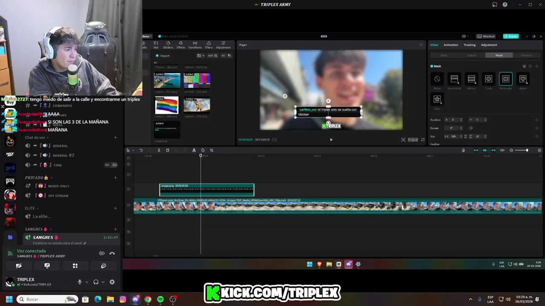This screenshot has width=545, height=306.
Task: Open Discord microphone input options arrow
Action: point(87,282)
